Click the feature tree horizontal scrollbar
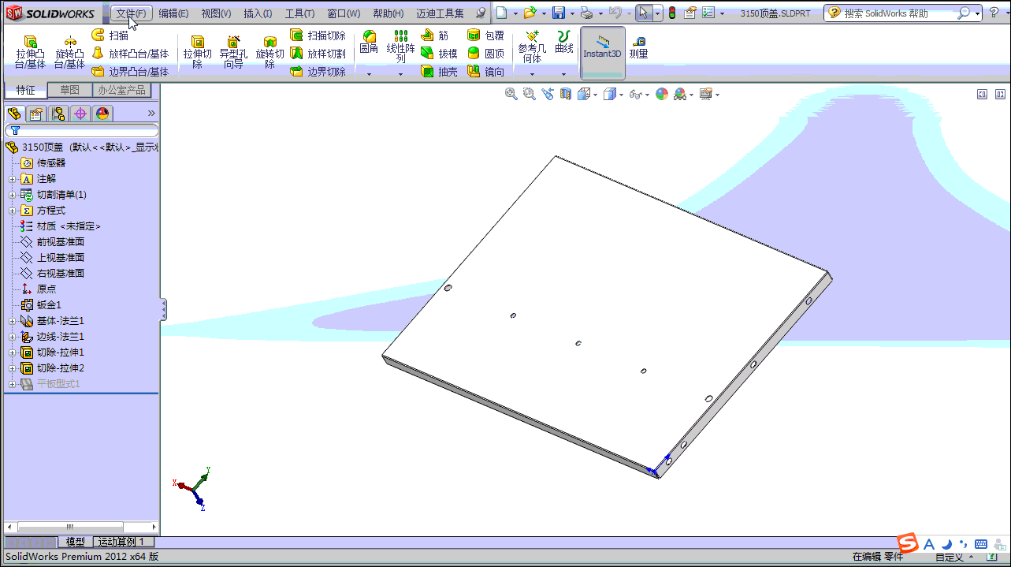The image size is (1011, 567). [x=69, y=527]
